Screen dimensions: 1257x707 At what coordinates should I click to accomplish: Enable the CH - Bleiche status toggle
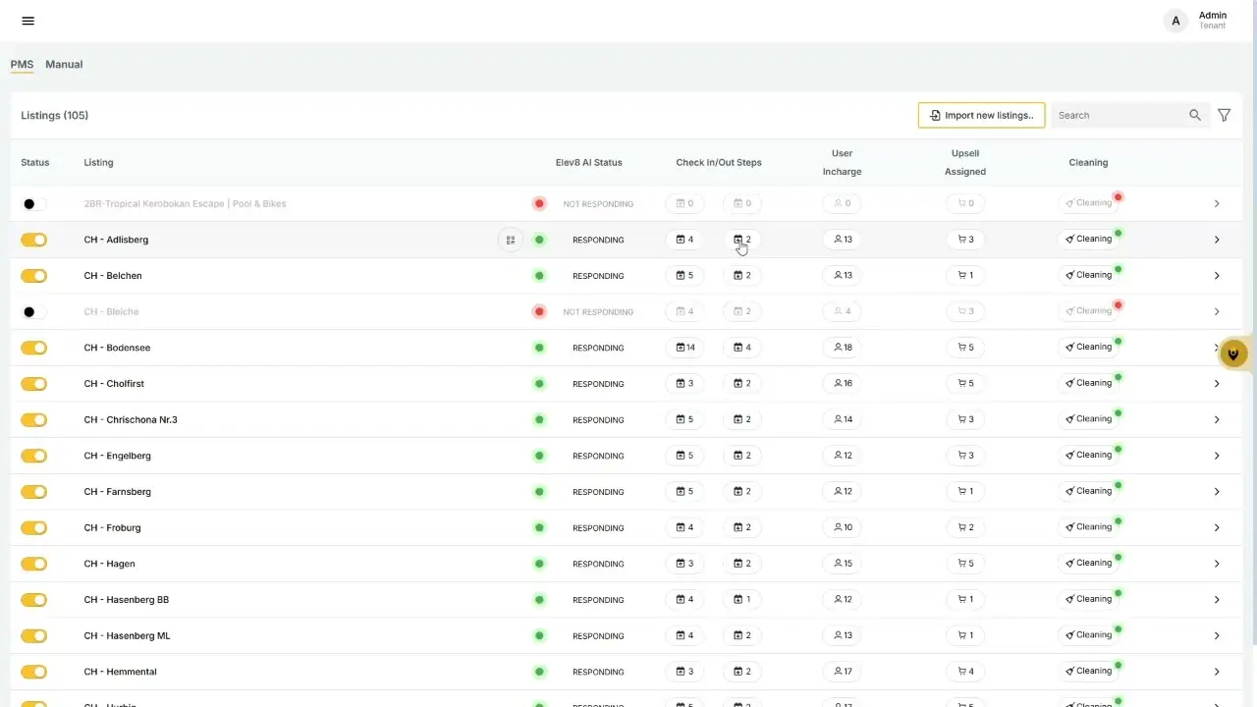coord(34,312)
